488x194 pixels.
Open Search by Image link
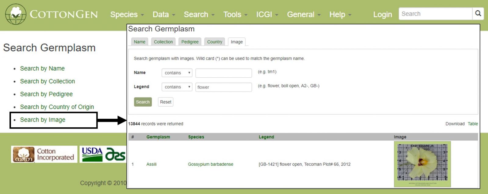(43, 120)
